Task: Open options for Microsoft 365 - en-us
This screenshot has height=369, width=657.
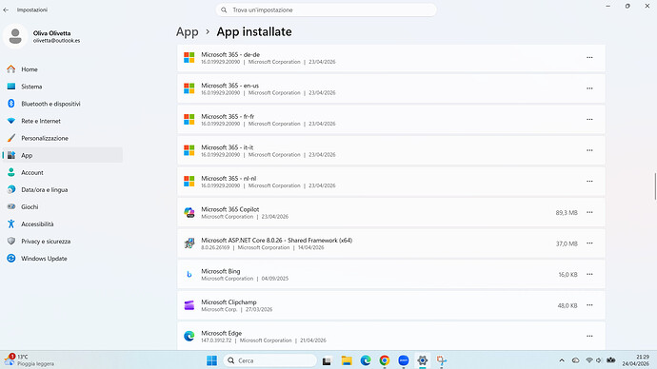Action: (x=589, y=88)
